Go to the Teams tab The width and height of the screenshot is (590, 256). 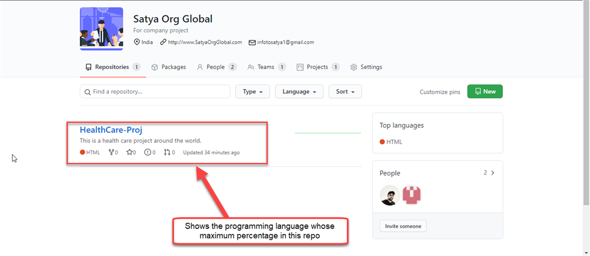(x=267, y=67)
